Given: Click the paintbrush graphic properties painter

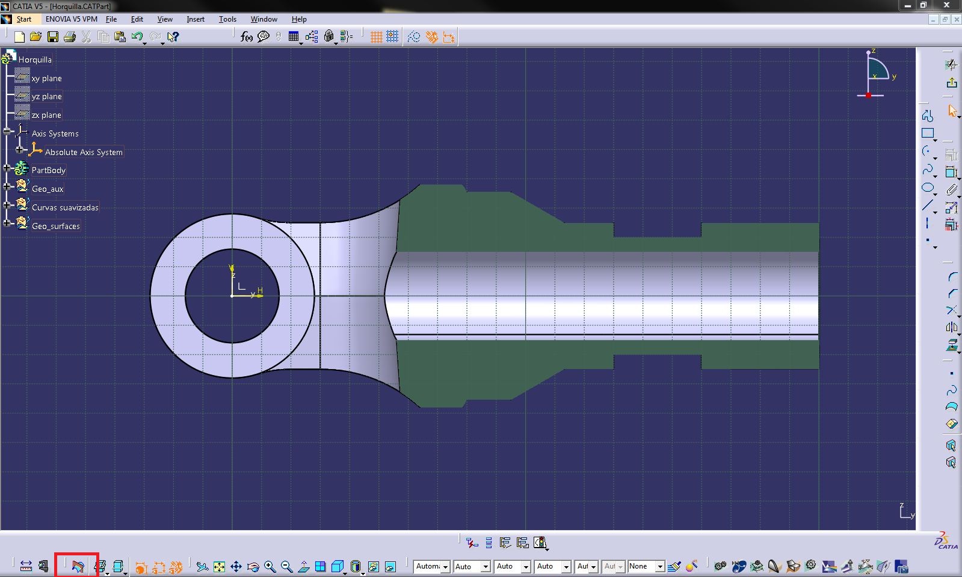Looking at the screenshot, I should [x=674, y=566].
